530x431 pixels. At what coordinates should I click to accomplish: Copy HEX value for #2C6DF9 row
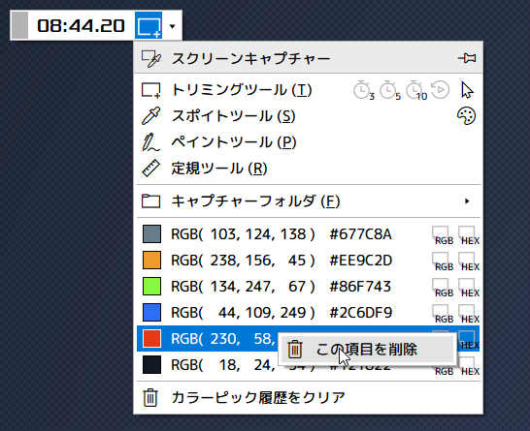click(x=469, y=314)
